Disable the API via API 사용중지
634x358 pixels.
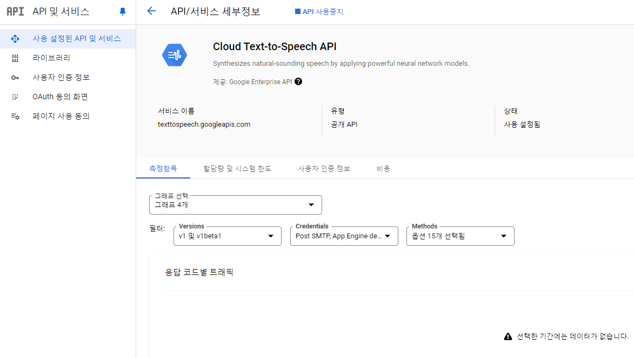click(318, 10)
